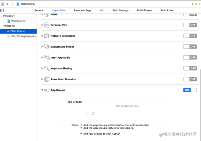Image resolution: width=201 pixels, height=141 pixels.
Task: Click the WatchDemo project icon in sidebar
Action: coord(9,21)
